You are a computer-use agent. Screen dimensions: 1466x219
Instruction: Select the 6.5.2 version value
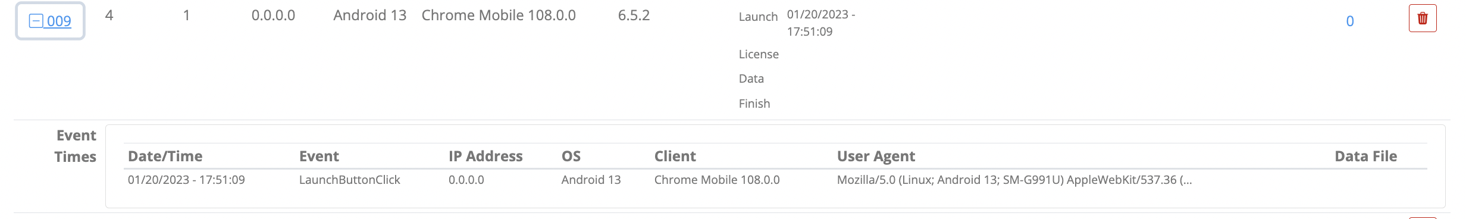(634, 15)
